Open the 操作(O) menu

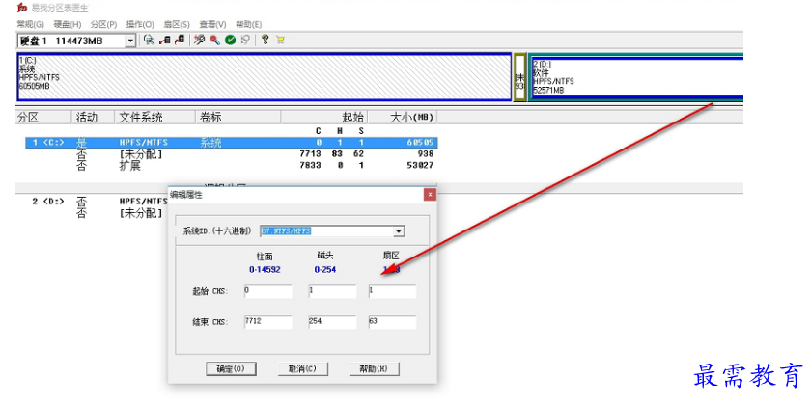coord(140,24)
